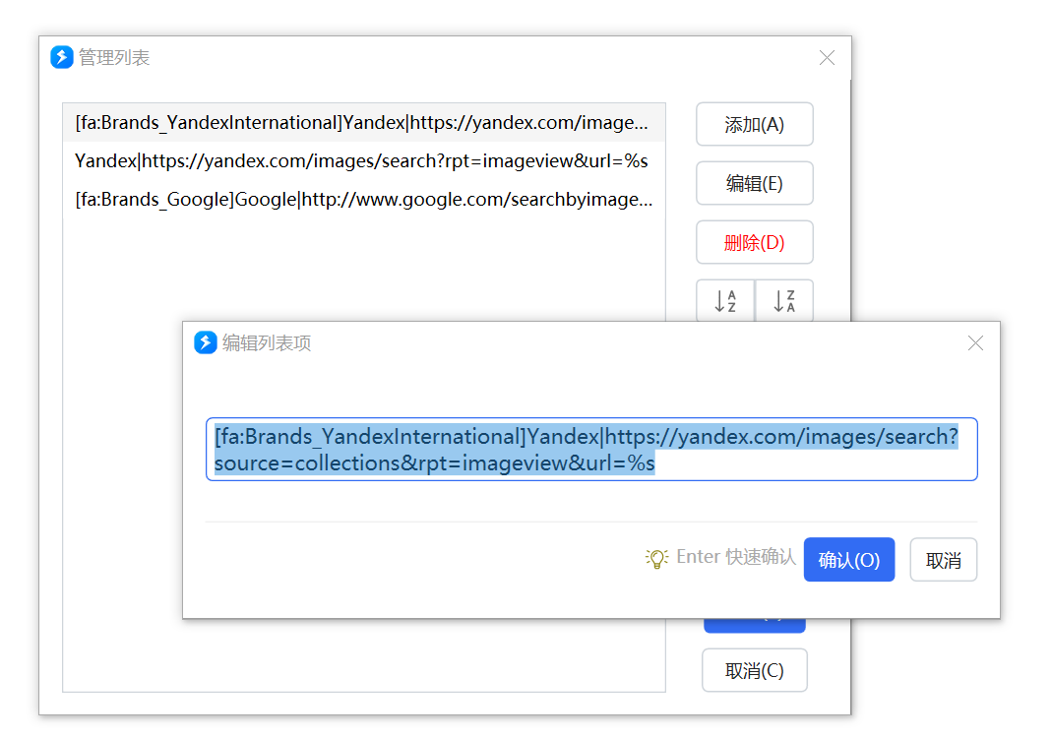Click the list item text input field

click(591, 449)
